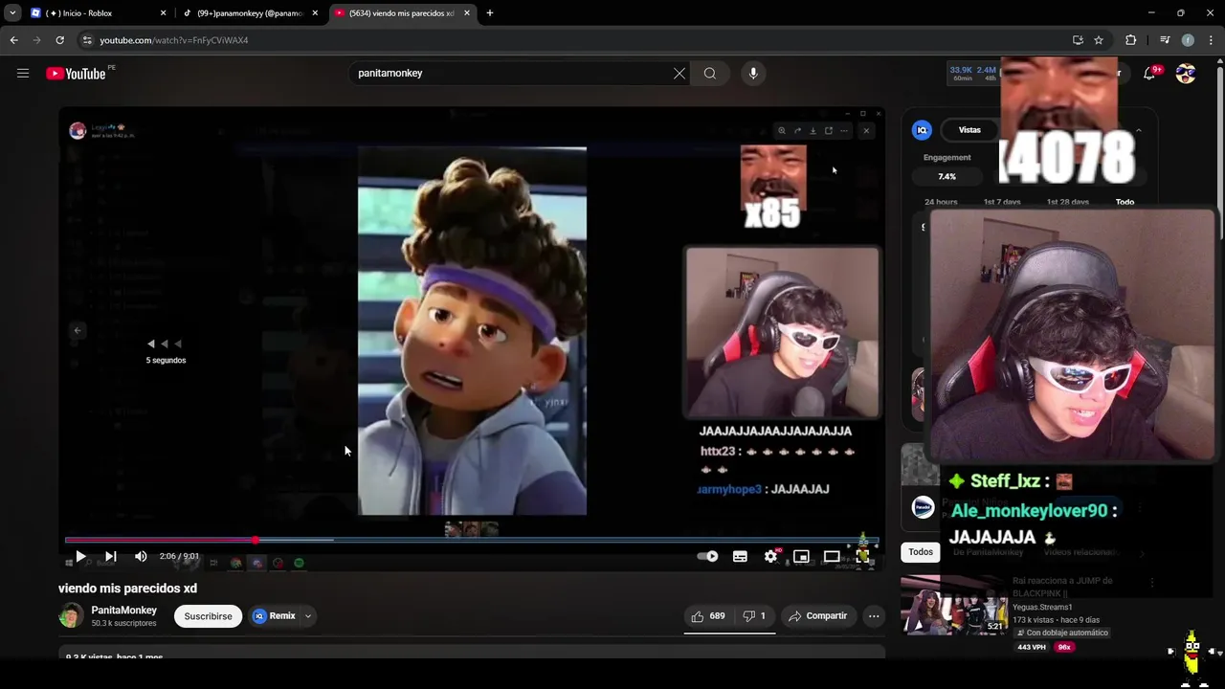Open more options for the Rai reacciona video
Viewport: 1225px width, 689px height.
tap(1151, 582)
